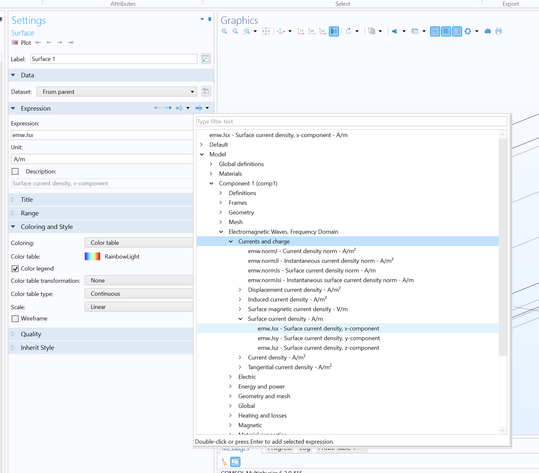539x473 pixels.
Task: Switch to the YZ view
Action: tap(312, 31)
